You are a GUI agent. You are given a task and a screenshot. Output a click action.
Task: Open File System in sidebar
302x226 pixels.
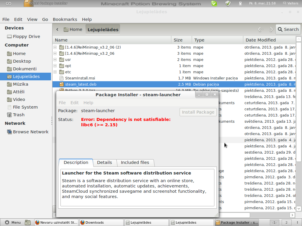(22, 107)
